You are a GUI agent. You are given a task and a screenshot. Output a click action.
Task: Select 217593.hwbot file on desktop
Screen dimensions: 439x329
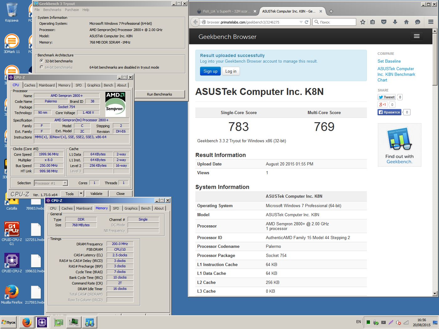[36, 294]
